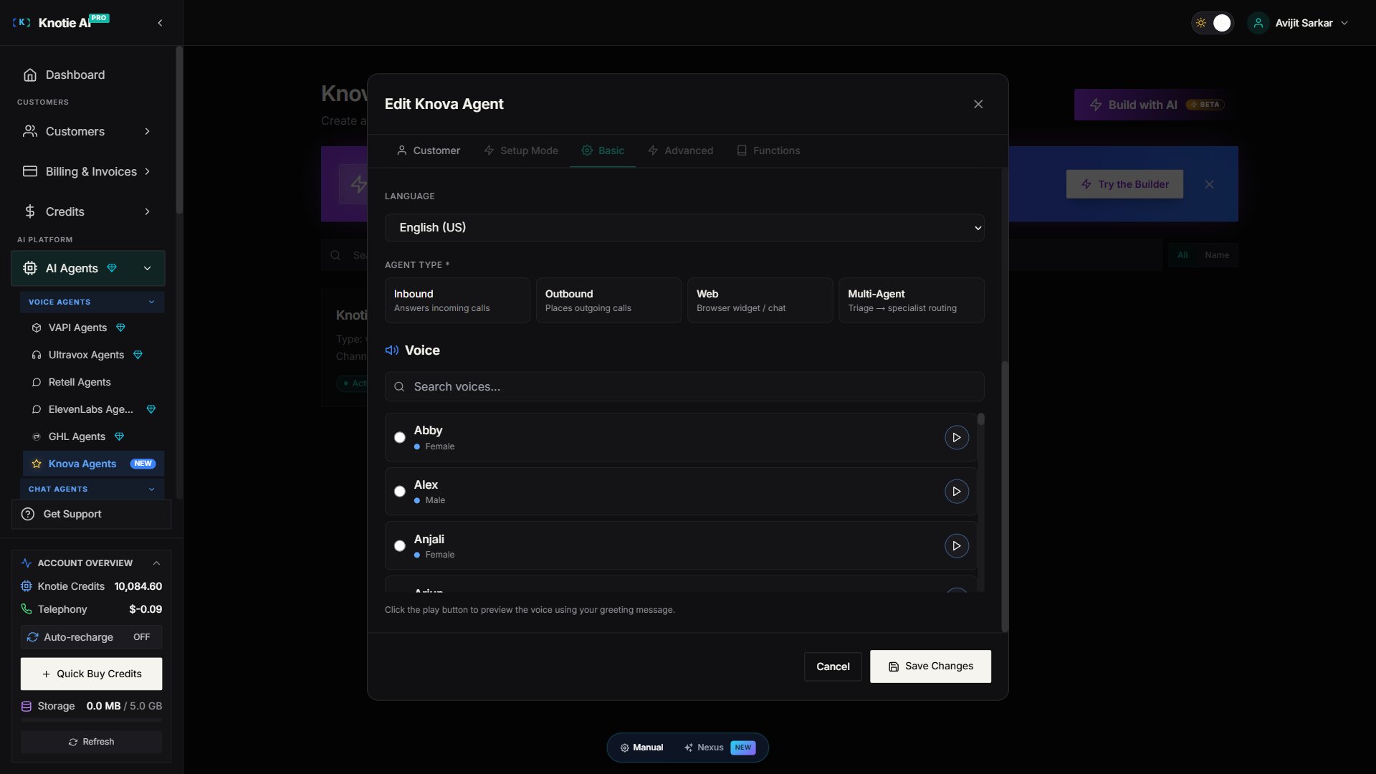Click the sidebar scrollbar
The image size is (1376, 774).
(x=179, y=130)
